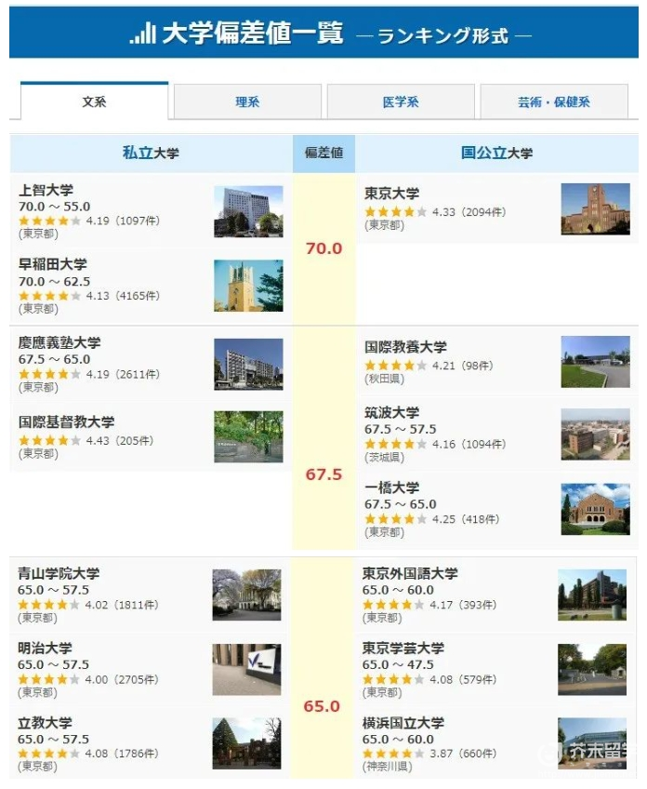Click the 慶應義塾大学 building thumbnail
This screenshot has height=789, width=647.
[248, 364]
